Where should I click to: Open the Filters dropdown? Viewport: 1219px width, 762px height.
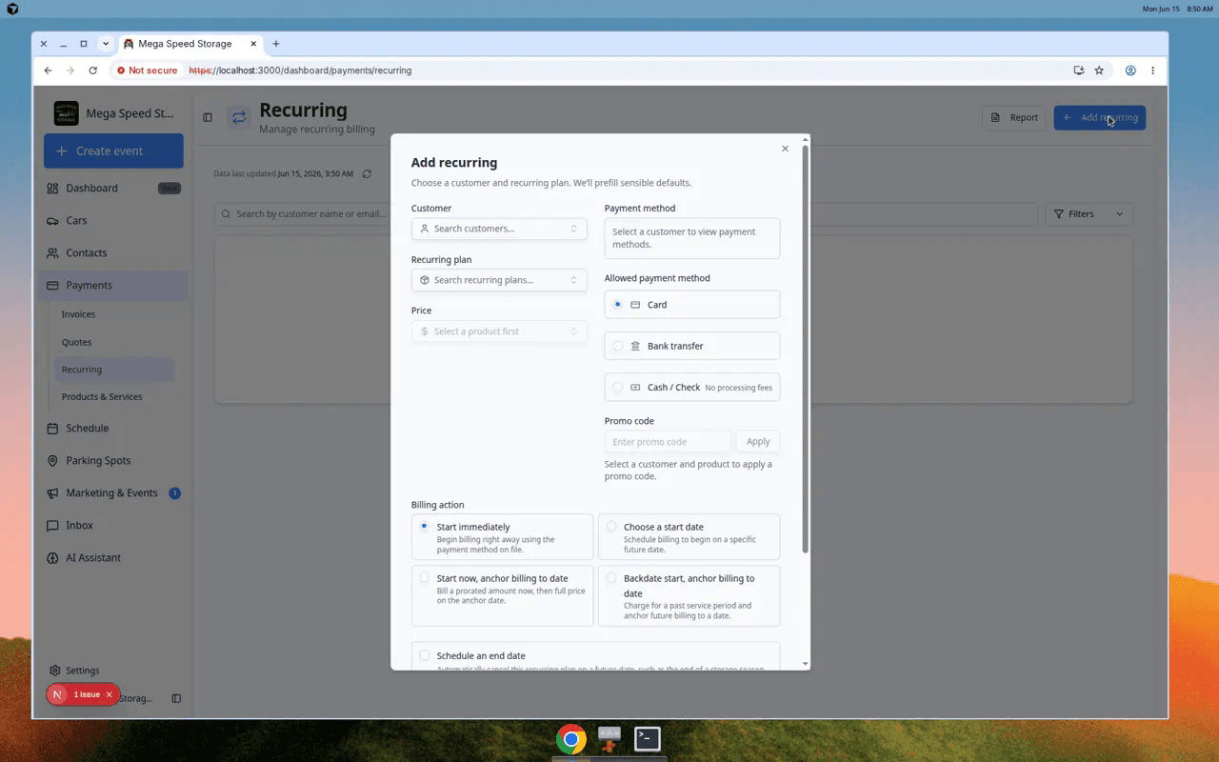point(1089,214)
